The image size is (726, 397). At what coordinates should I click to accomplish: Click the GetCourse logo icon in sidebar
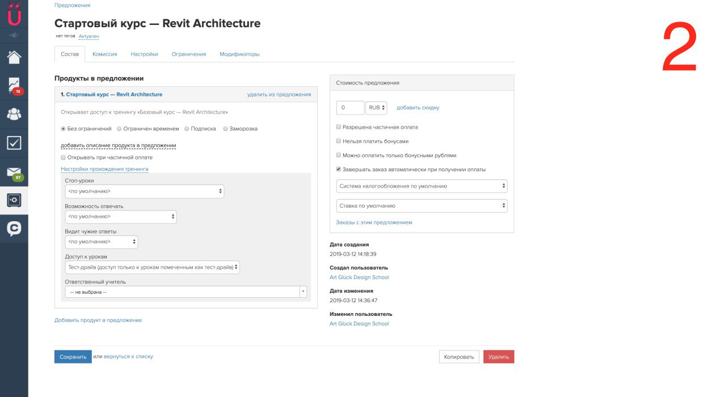point(14,14)
